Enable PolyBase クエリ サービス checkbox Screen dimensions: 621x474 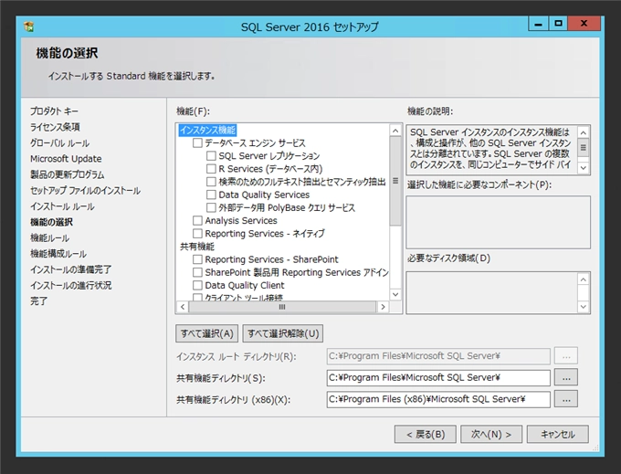point(211,207)
